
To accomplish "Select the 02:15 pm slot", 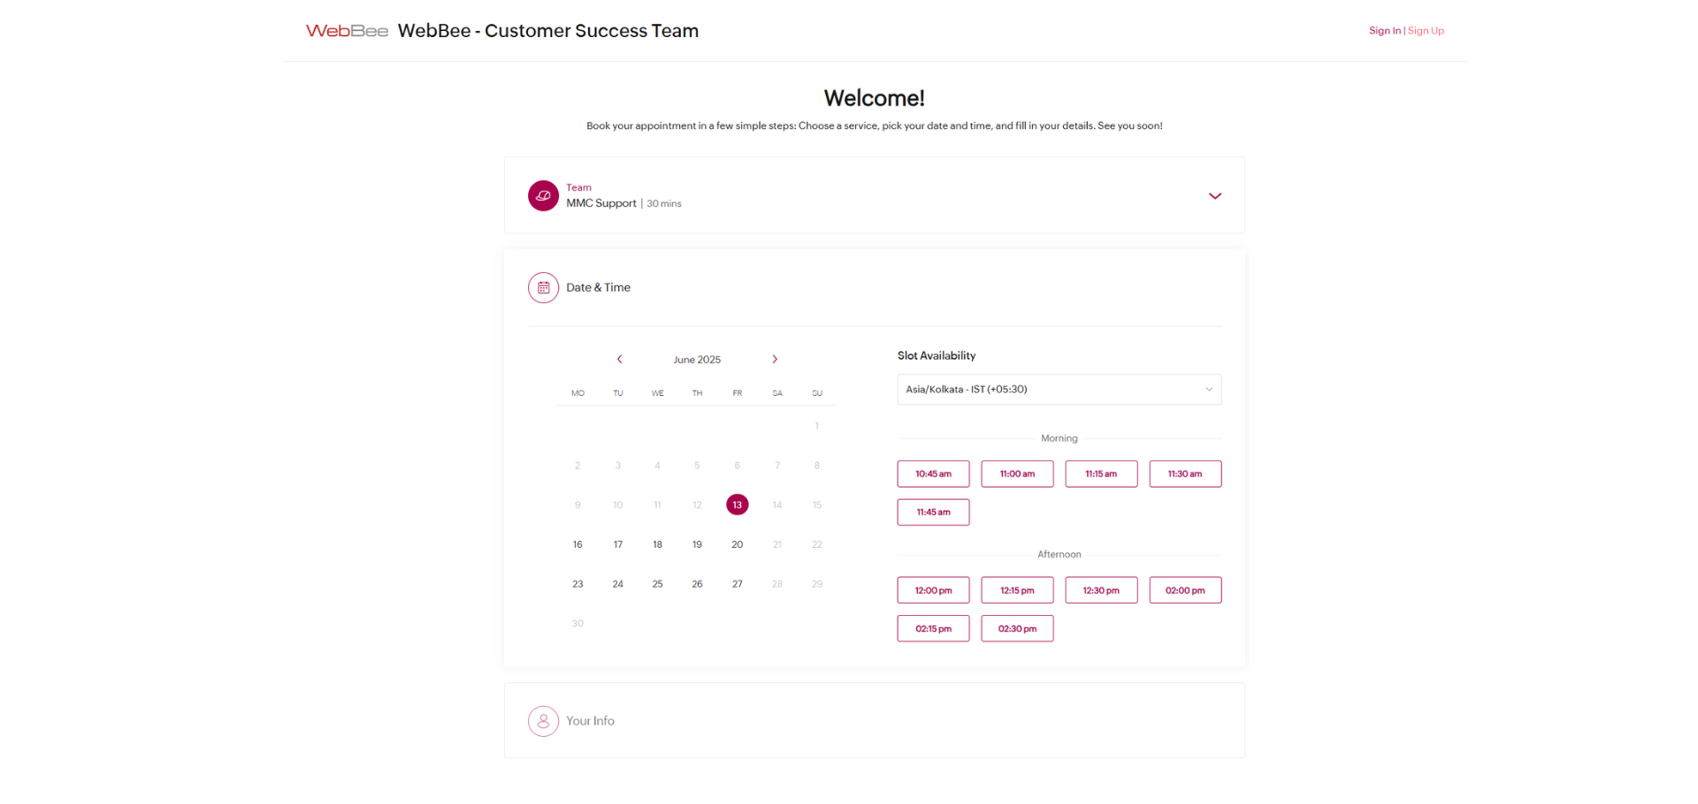I will click(x=933, y=628).
